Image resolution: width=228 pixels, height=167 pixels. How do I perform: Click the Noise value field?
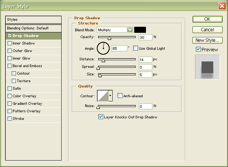click(x=146, y=106)
